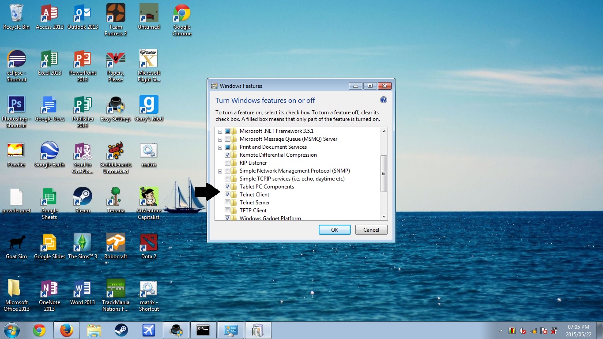Expand Microsoft Message Queue (MSMQ) Server node

click(x=220, y=139)
